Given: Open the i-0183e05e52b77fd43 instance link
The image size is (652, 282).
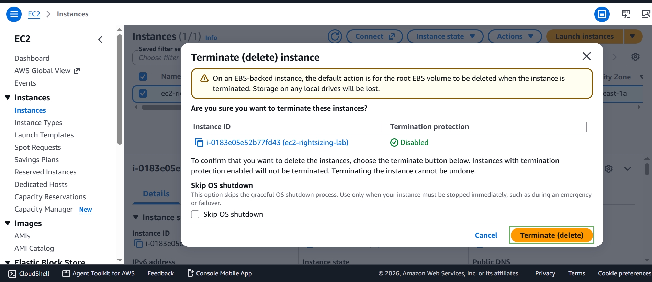Looking at the screenshot, I should [x=277, y=143].
